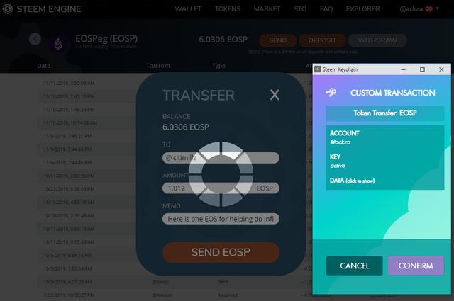Click the DEPOSIT button

(x=322, y=40)
